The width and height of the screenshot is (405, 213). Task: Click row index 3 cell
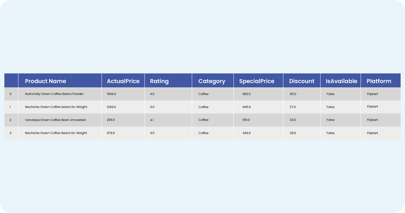pos(10,133)
